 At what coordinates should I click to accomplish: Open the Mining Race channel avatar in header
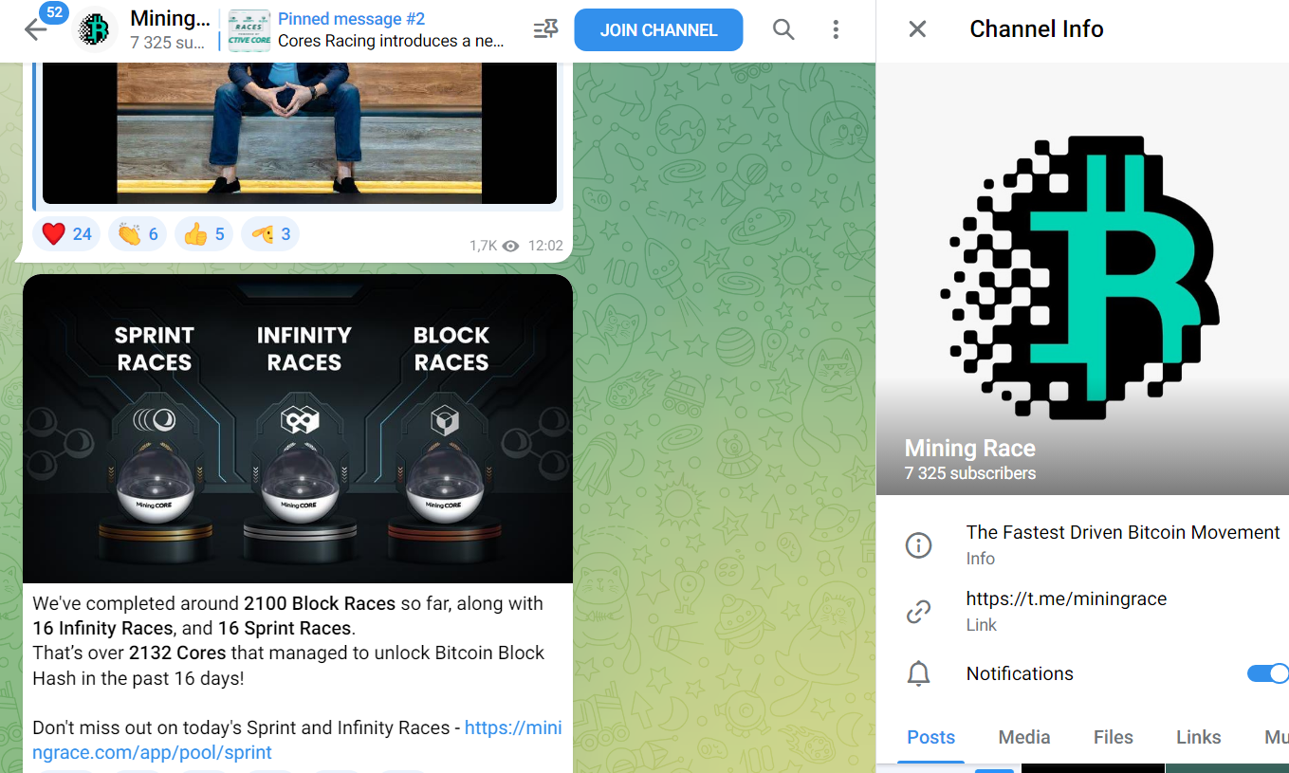pyautogui.click(x=96, y=29)
